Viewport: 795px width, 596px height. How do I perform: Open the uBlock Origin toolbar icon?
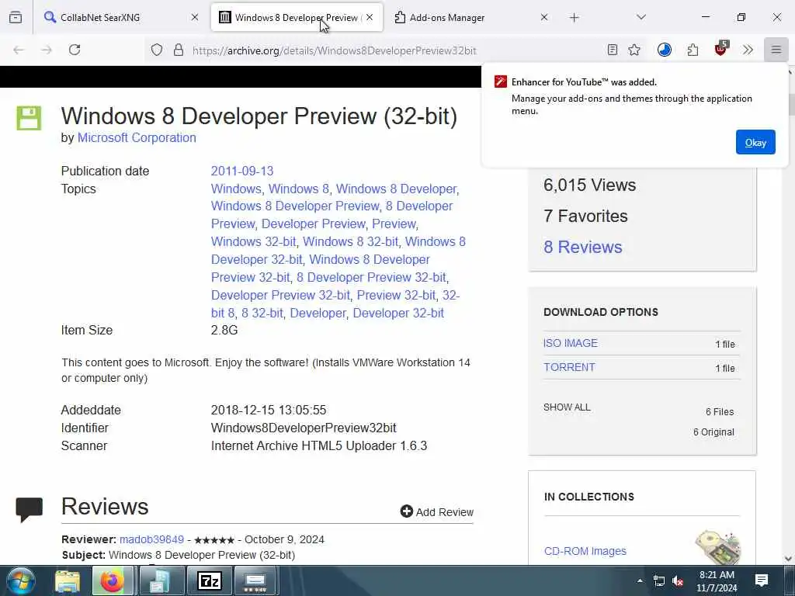[721, 49]
